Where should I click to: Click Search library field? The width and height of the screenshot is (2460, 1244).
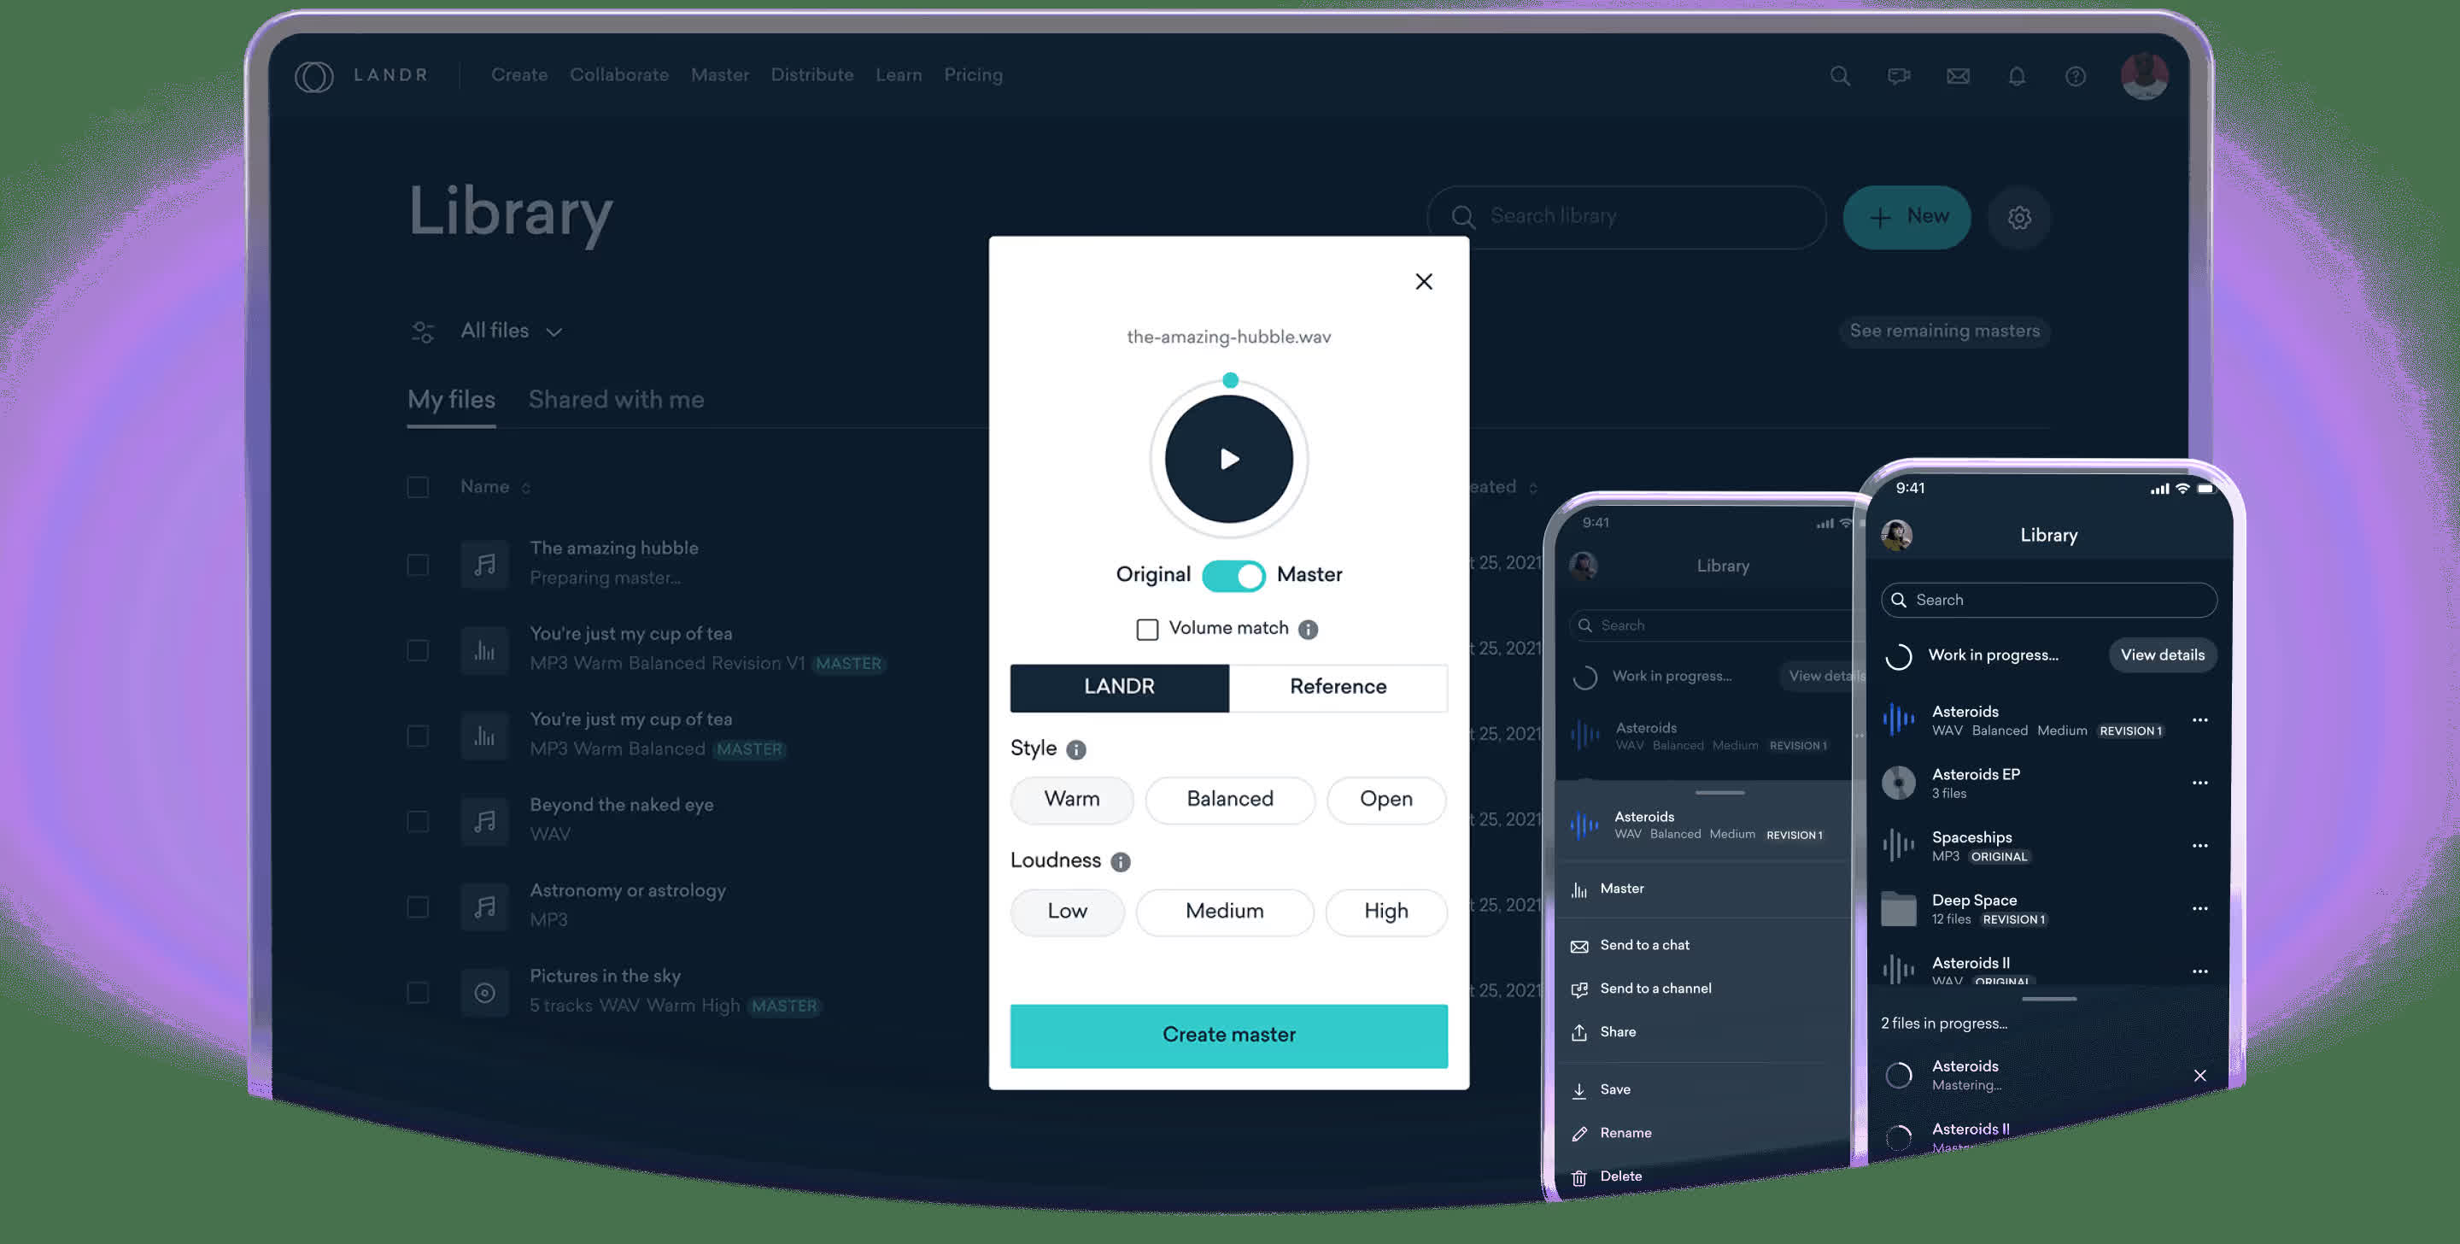coord(1626,218)
